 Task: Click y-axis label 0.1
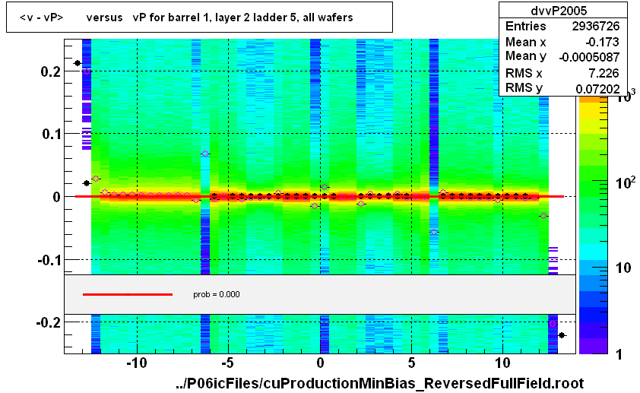(x=52, y=134)
